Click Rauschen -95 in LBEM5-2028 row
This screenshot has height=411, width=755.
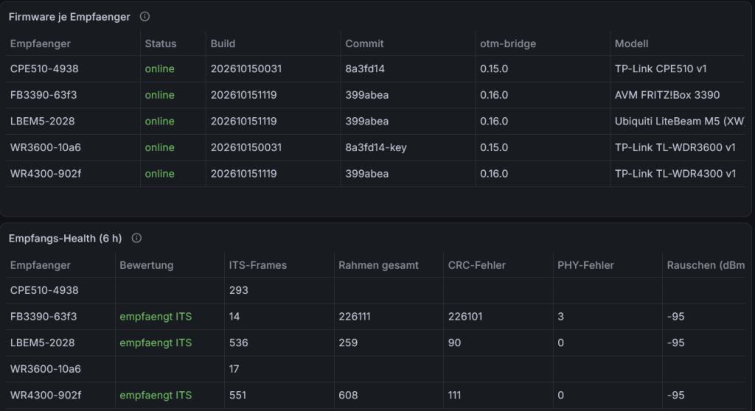tap(675, 342)
